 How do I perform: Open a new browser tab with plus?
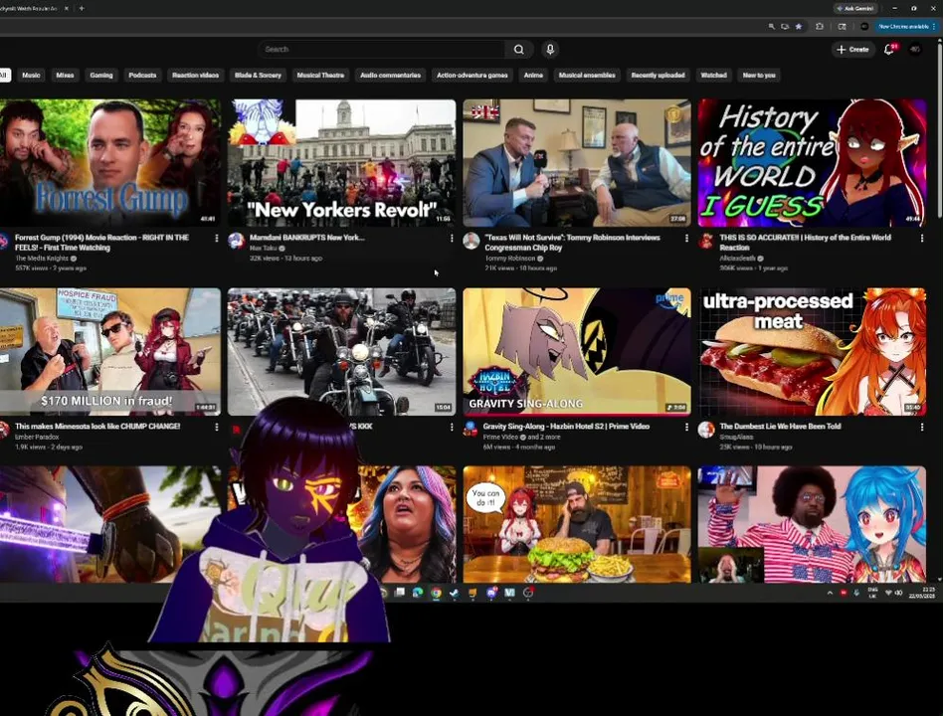pyautogui.click(x=82, y=8)
